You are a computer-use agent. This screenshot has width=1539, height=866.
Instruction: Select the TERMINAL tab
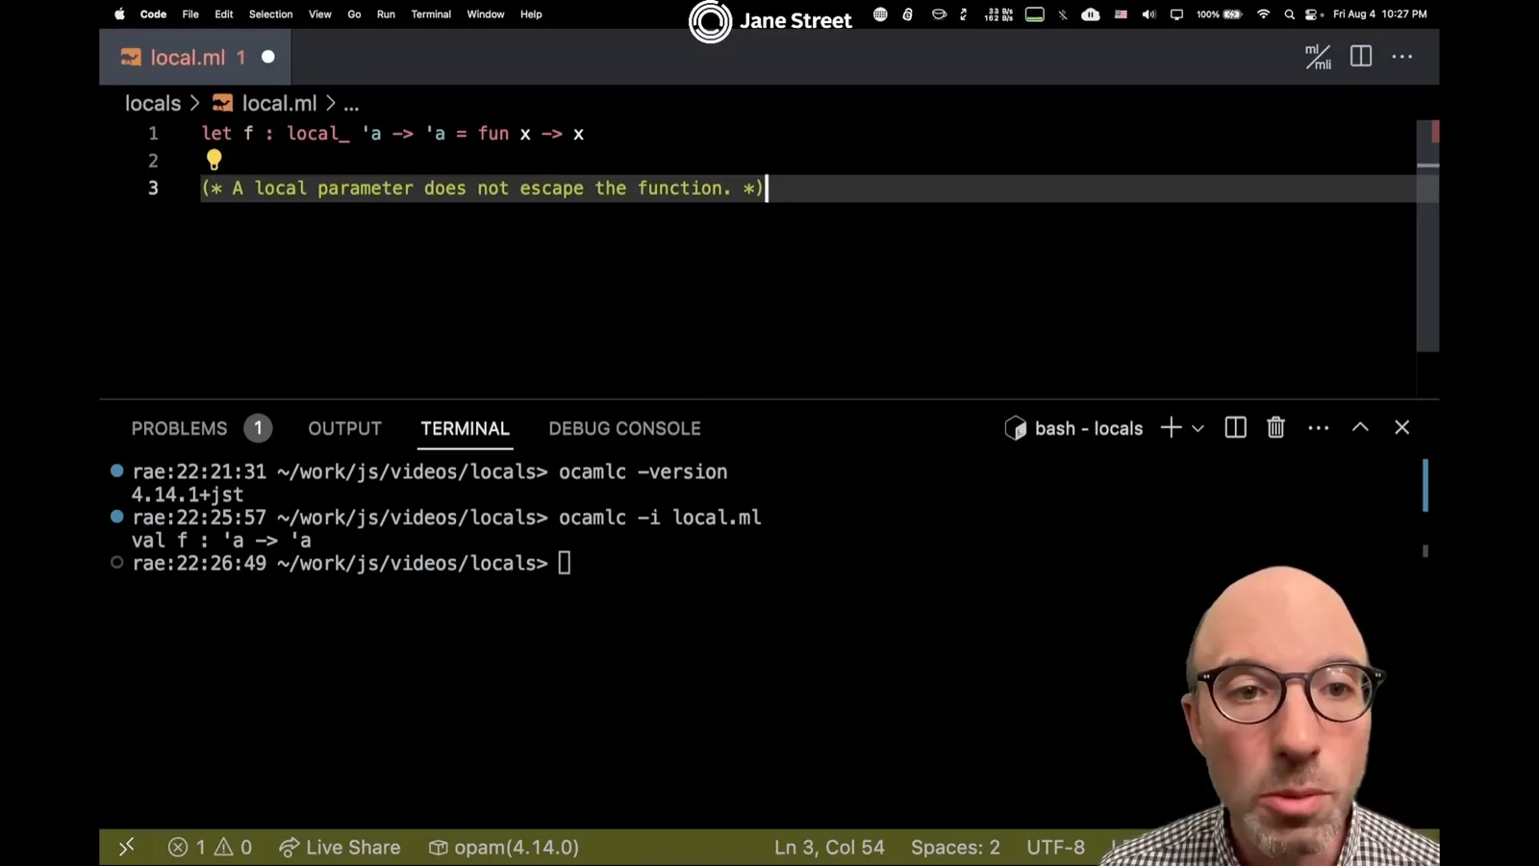[465, 428]
